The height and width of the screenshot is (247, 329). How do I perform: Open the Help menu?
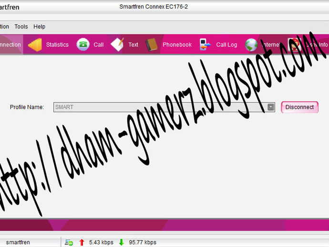39,27
